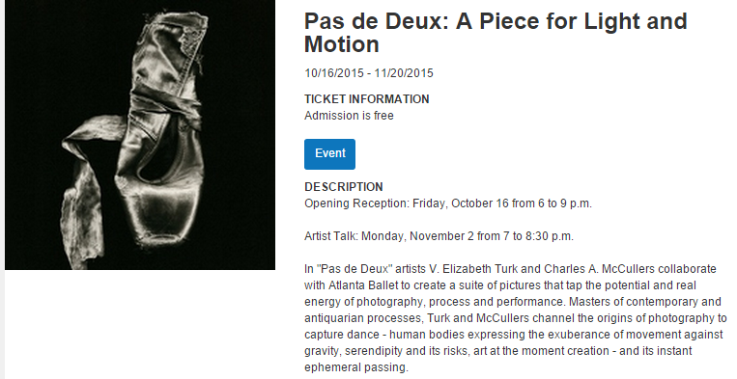Click the Pas de Deux event title

[x=496, y=33]
